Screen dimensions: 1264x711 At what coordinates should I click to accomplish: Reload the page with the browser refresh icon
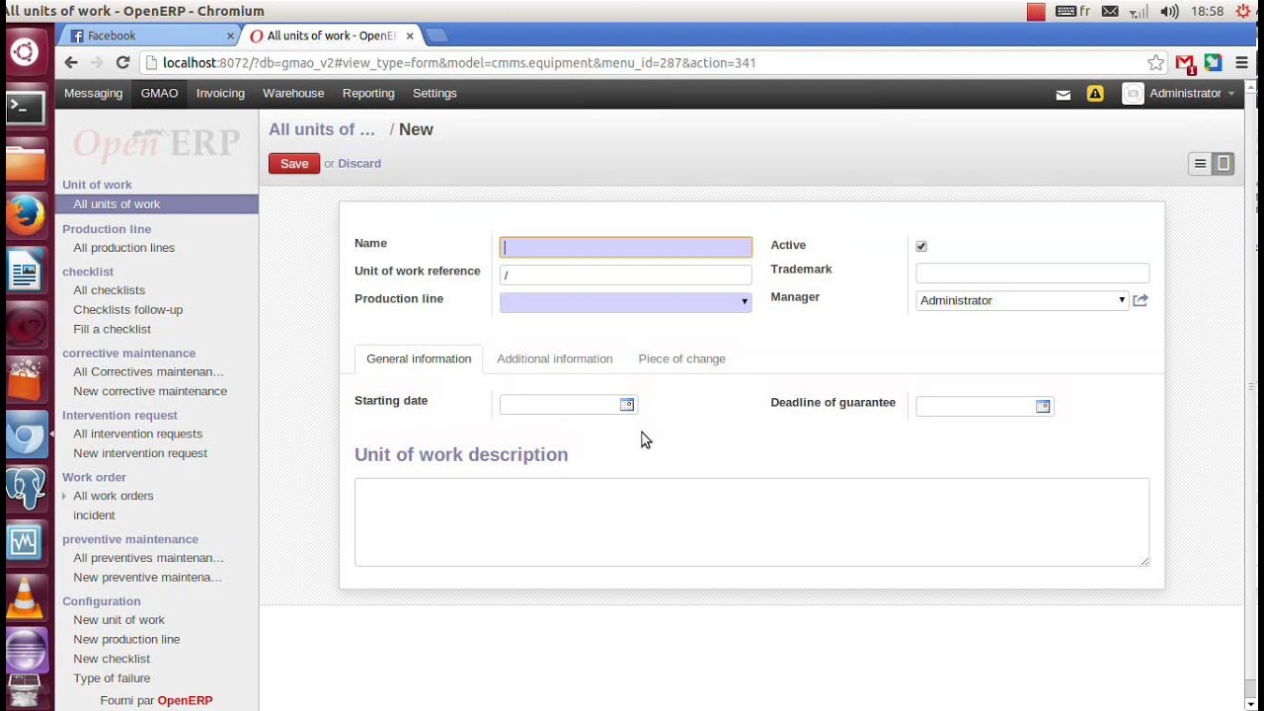[x=122, y=62]
